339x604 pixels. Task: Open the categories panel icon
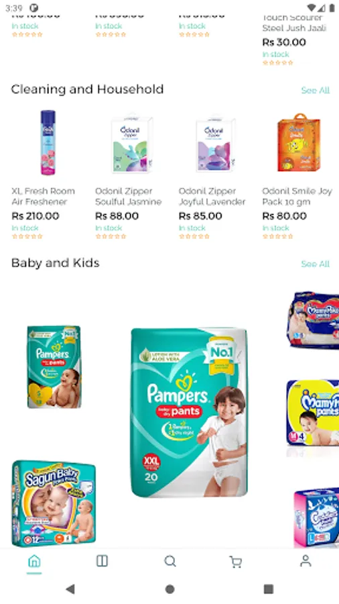[102, 561]
